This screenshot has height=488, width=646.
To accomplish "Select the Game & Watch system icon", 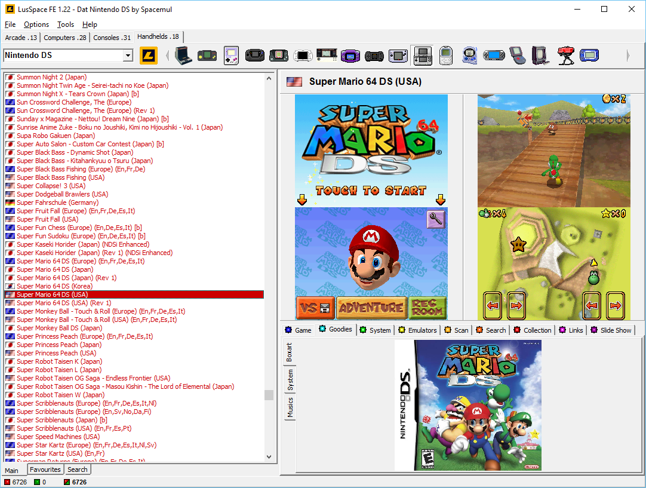I will click(327, 55).
